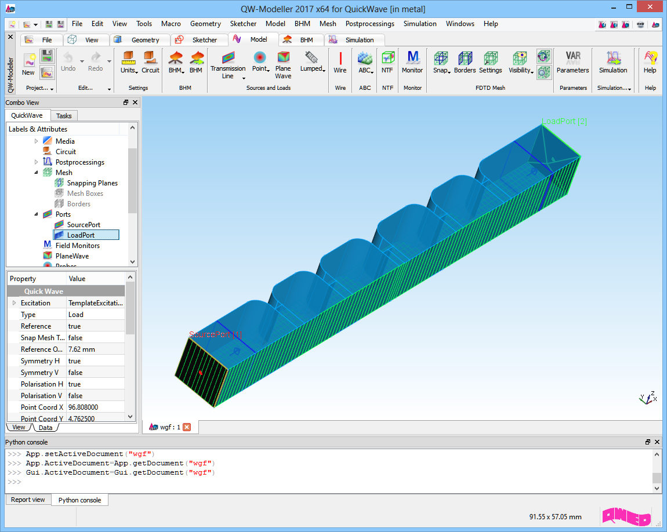Viewport: 667px width, 532px height.
Task: Close the Python console panel
Action: [x=657, y=442]
